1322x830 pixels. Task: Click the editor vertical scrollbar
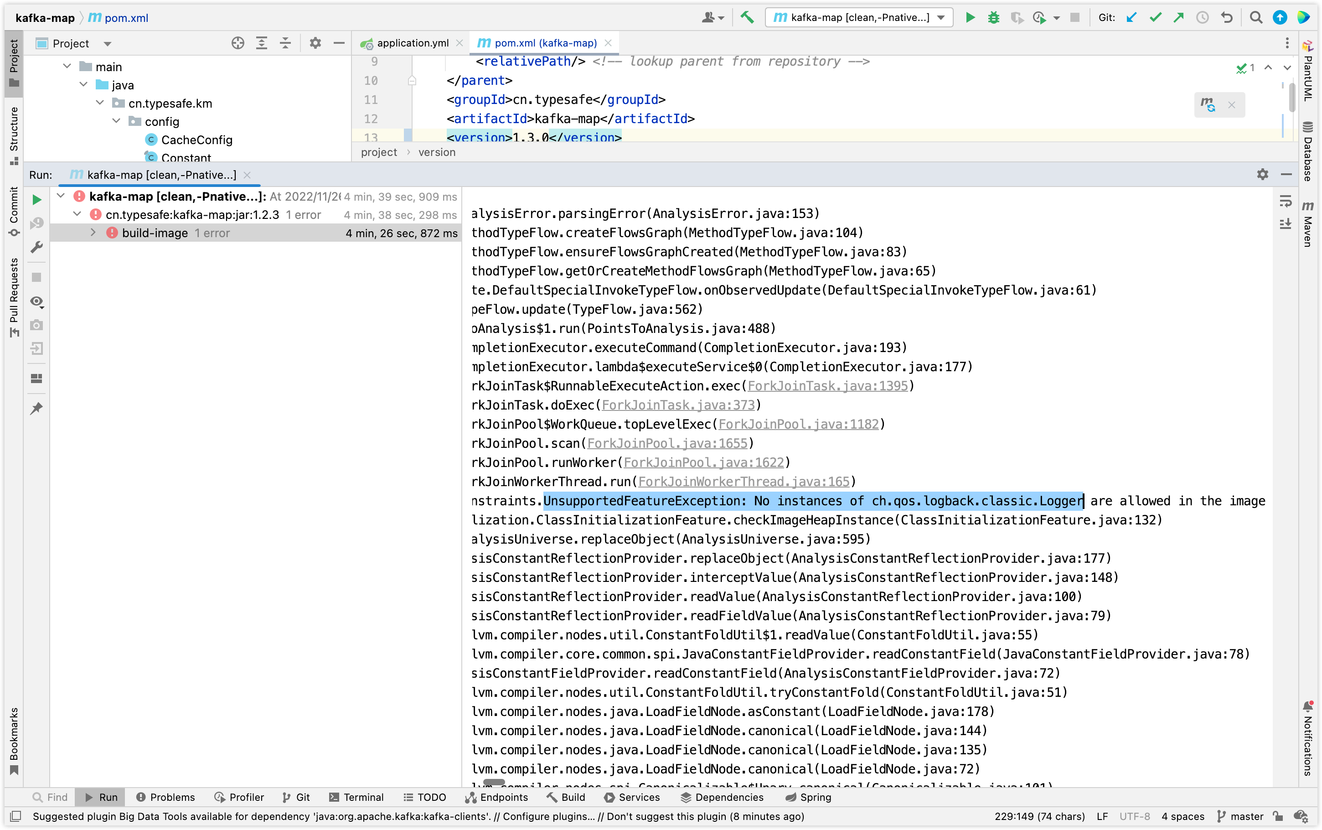click(x=1292, y=97)
